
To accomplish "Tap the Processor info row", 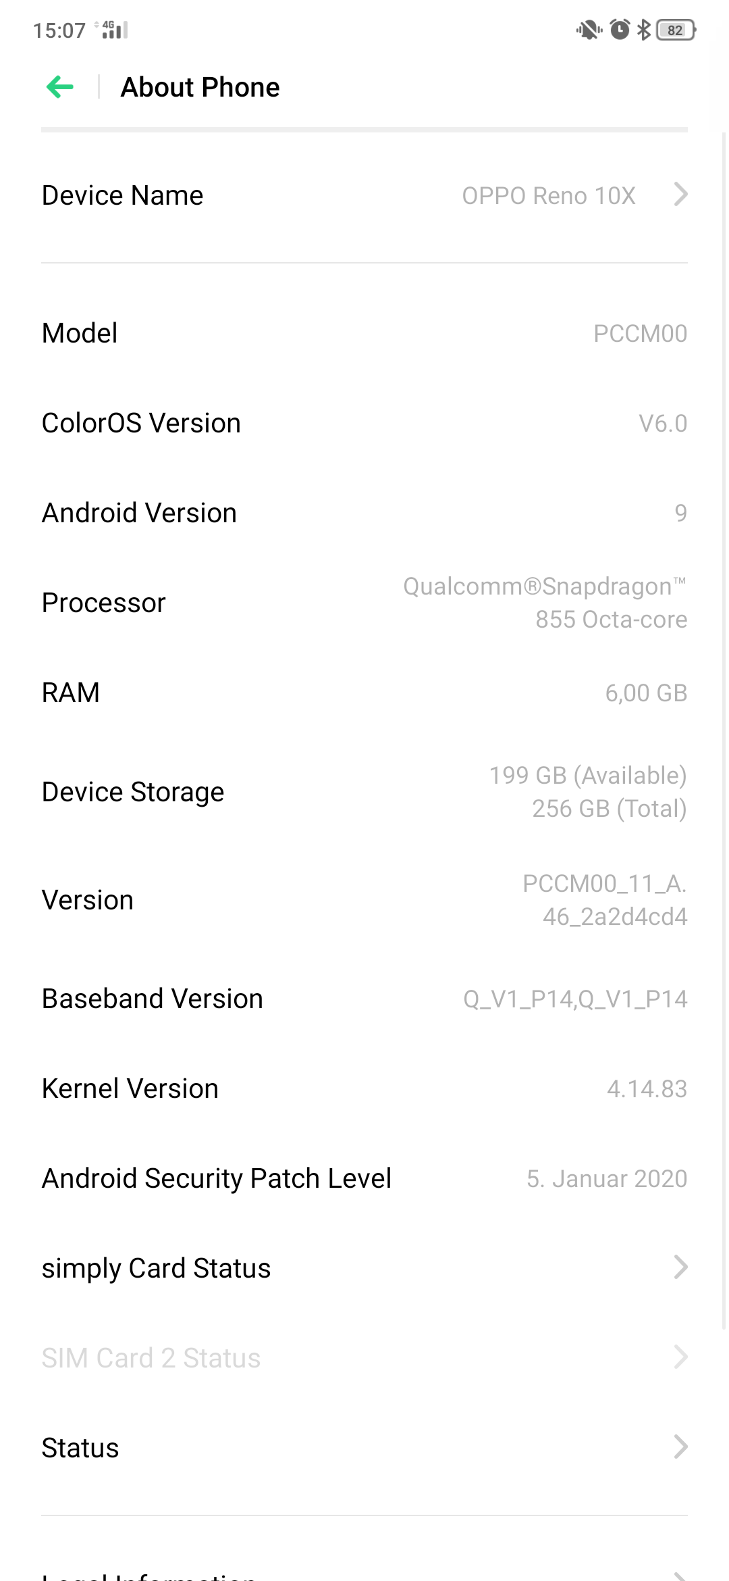I will [x=364, y=603].
